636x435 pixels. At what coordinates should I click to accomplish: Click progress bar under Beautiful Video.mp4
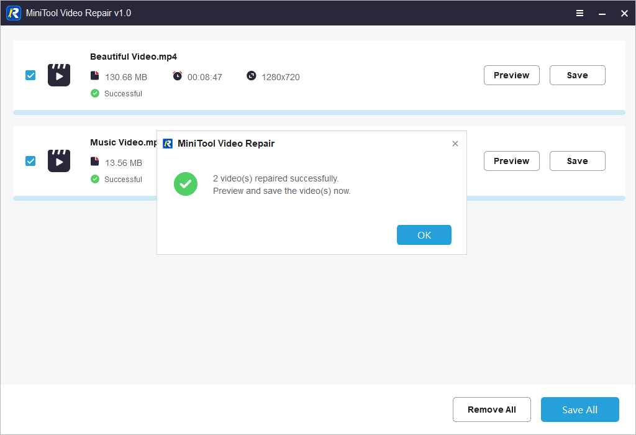319,112
